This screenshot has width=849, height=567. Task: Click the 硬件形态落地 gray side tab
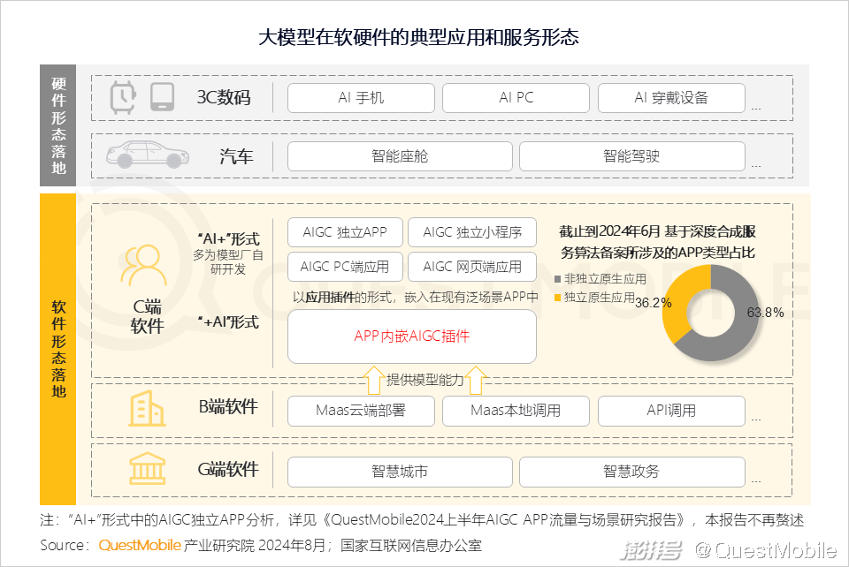click(58, 125)
